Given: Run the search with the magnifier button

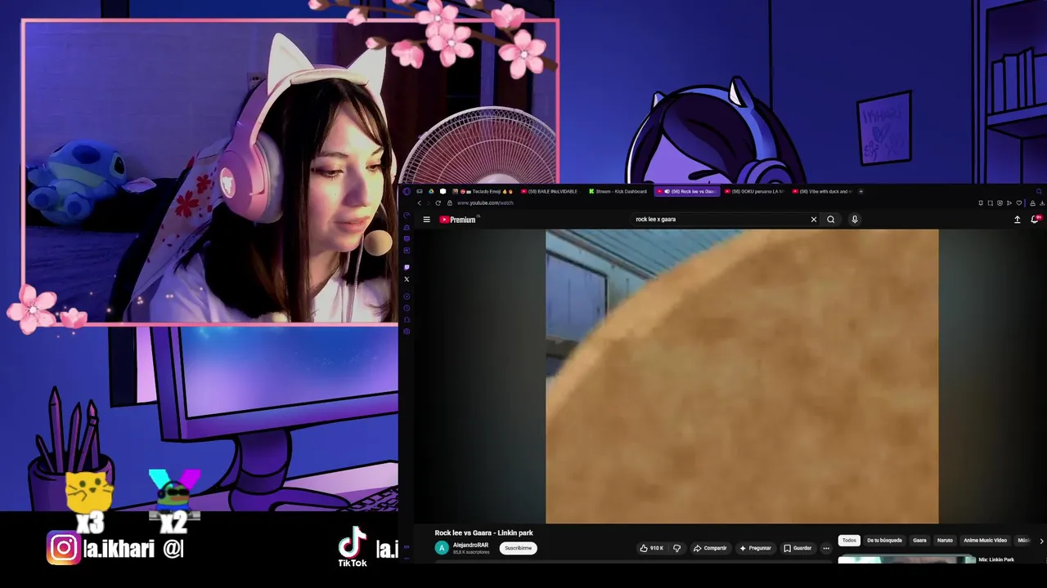Looking at the screenshot, I should click(x=831, y=220).
